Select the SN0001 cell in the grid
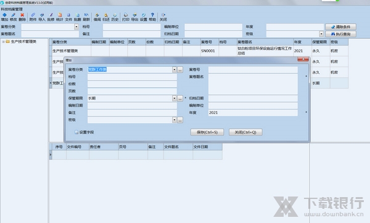This screenshot has height=223, width=370. click(209, 51)
